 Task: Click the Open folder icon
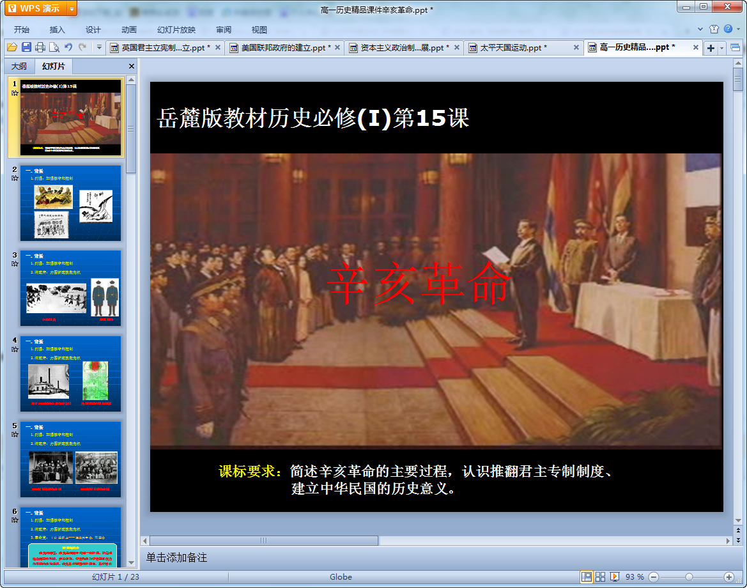point(12,47)
